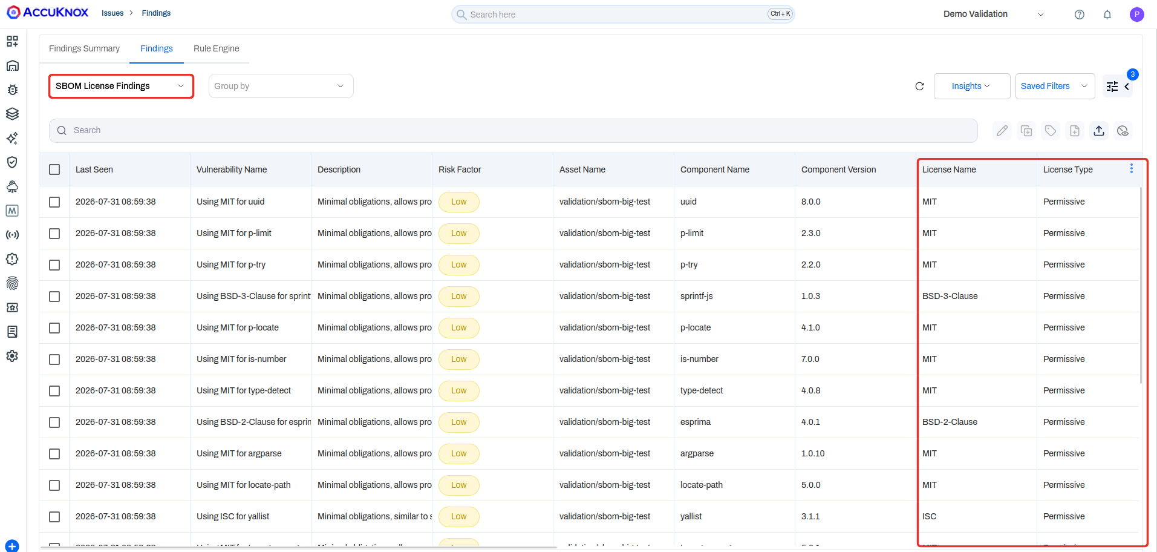Check the row for type-detect component

pos(54,391)
